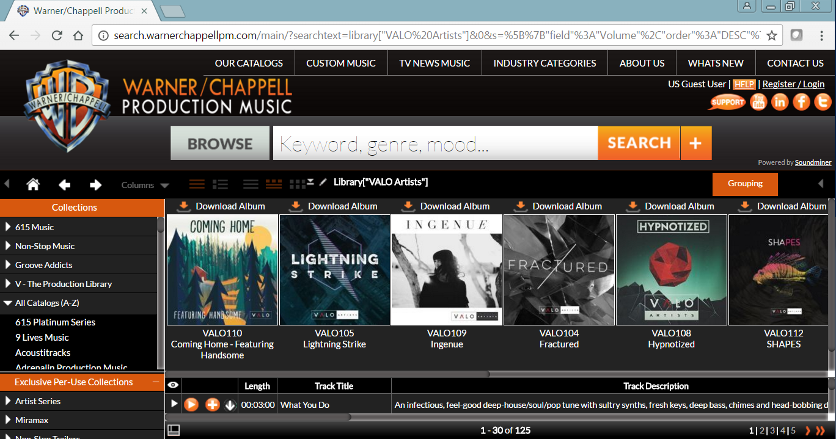Viewport: 836px width, 439px height.
Task: Add What You Do with orange plus
Action: 212,404
